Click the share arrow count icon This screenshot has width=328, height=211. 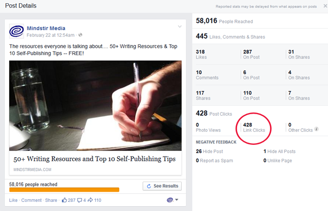tap(90, 200)
